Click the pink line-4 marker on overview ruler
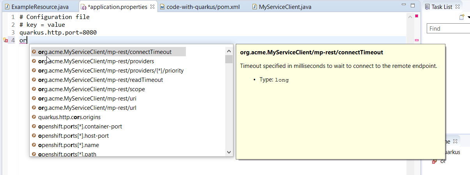This screenshot has height=175, width=470. click(x=417, y=40)
